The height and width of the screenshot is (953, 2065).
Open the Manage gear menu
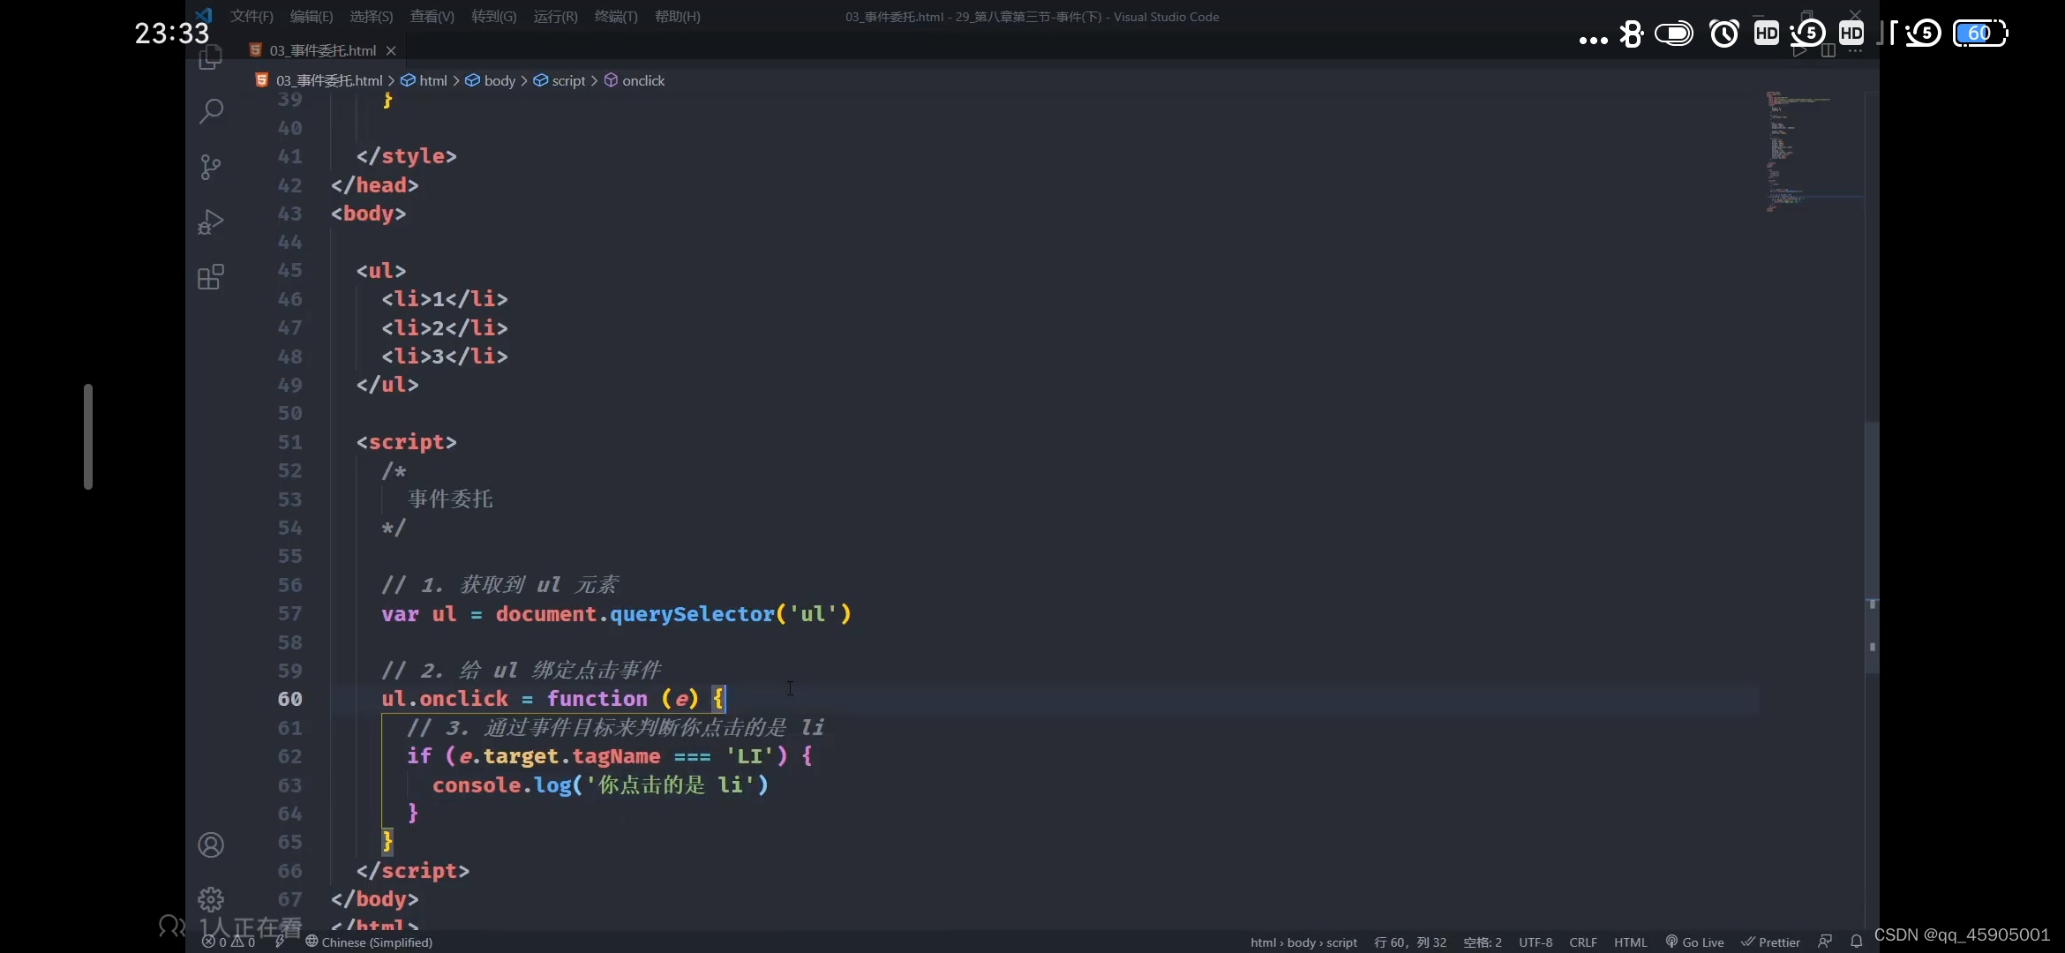point(211,899)
